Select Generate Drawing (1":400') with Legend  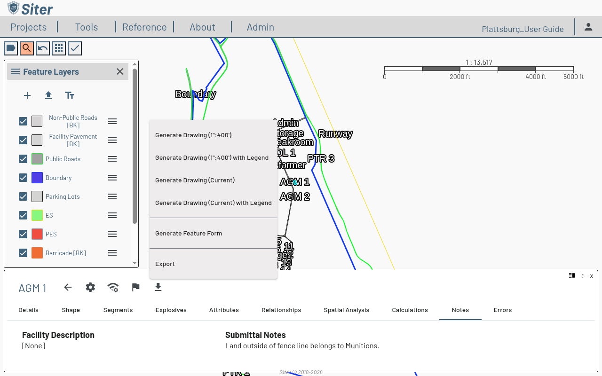(x=214, y=157)
